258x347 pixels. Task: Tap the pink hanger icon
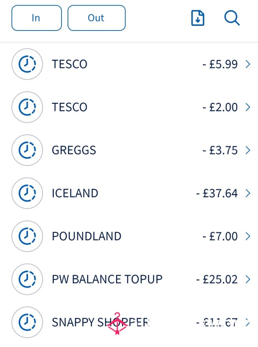pos(117,324)
